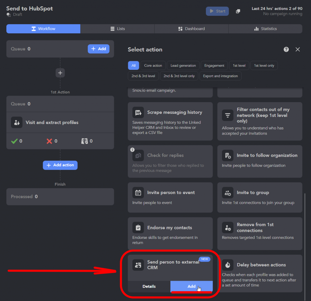Click the Filter contacts funnel icon
Viewport: 311px width, 301px height.
[227, 115]
